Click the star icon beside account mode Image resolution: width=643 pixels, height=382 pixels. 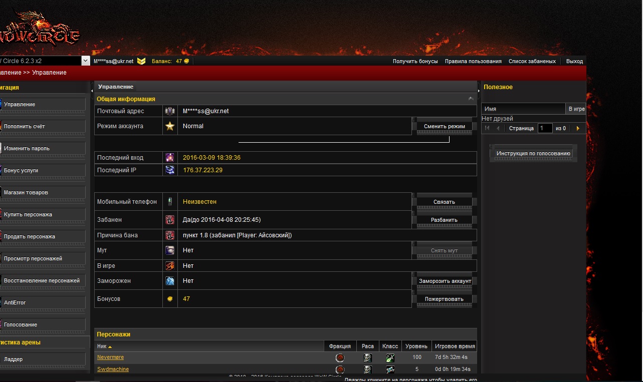[x=170, y=126]
